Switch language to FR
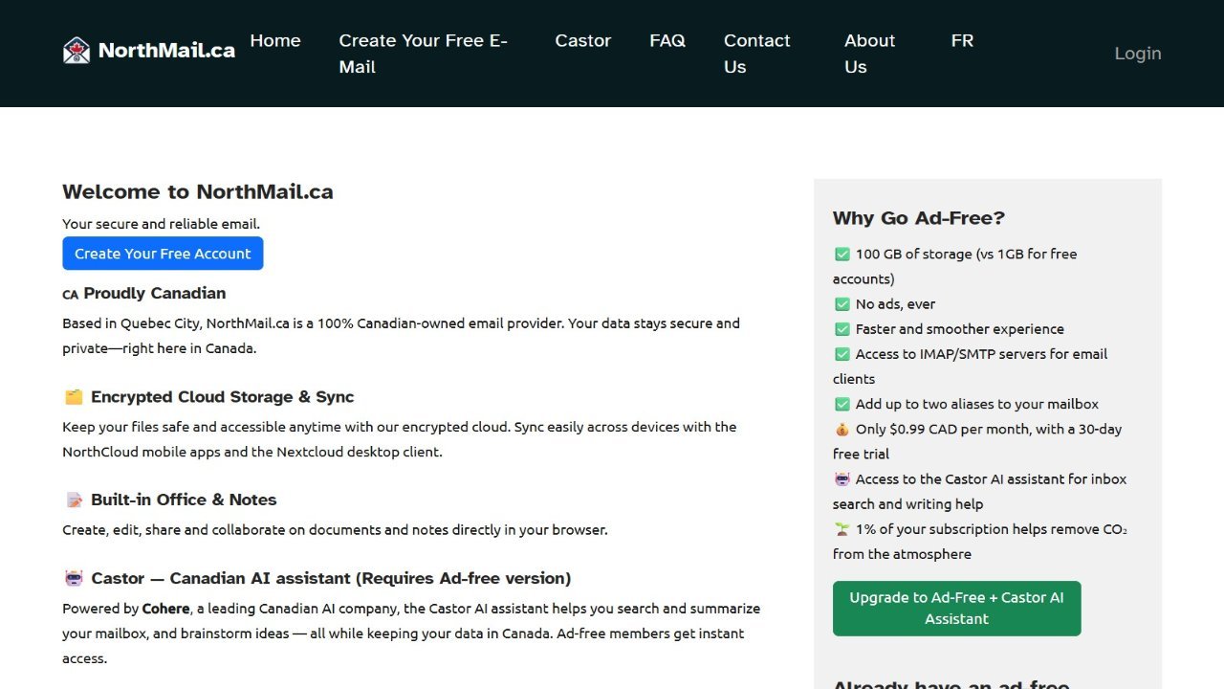Screen dimensions: 1224x689 coord(962,40)
